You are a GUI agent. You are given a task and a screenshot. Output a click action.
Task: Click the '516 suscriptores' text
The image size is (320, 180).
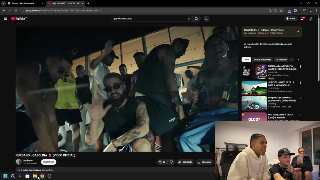(30, 163)
